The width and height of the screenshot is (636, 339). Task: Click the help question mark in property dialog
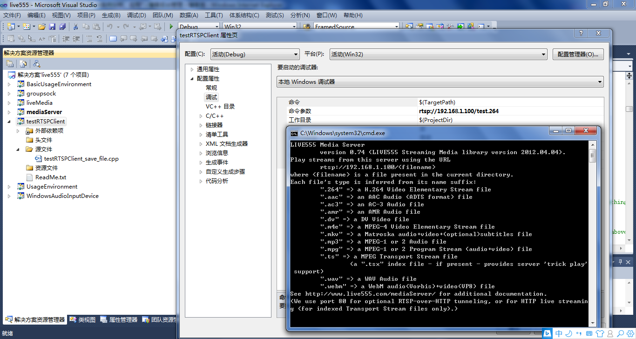click(581, 33)
